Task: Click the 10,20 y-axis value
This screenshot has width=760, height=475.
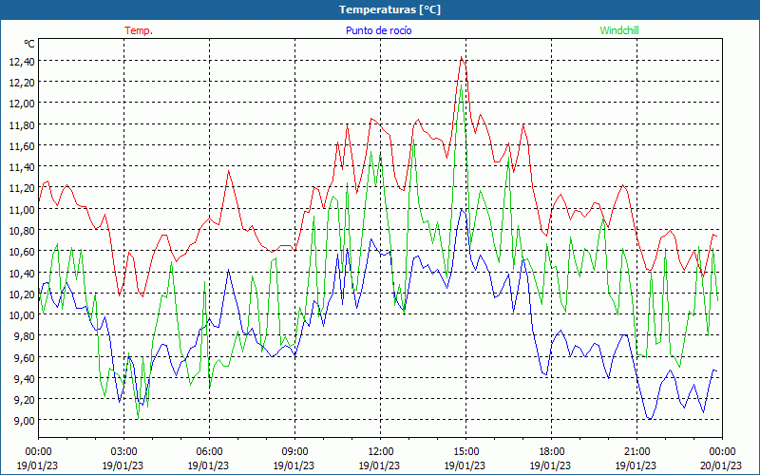Action: (22, 294)
